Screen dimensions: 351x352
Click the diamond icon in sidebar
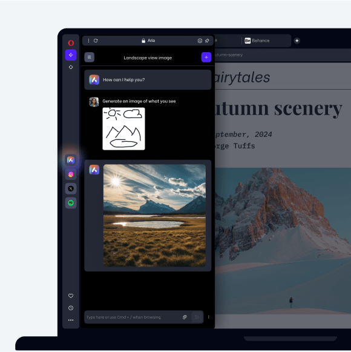pos(71,67)
